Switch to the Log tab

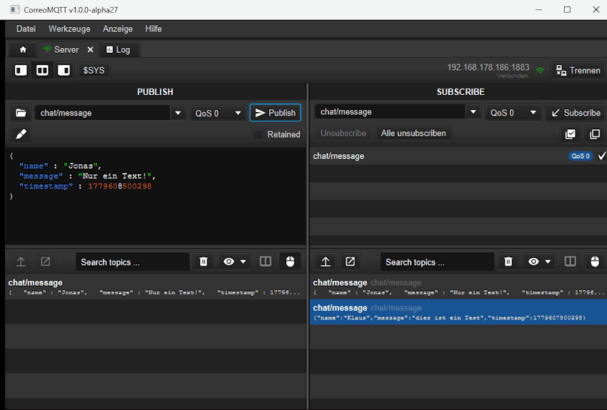(x=119, y=49)
